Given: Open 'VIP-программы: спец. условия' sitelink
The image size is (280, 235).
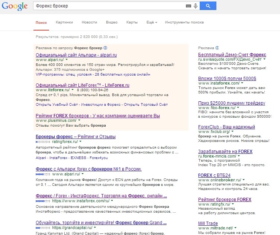Looking at the screenshot, I should (x=64, y=74).
